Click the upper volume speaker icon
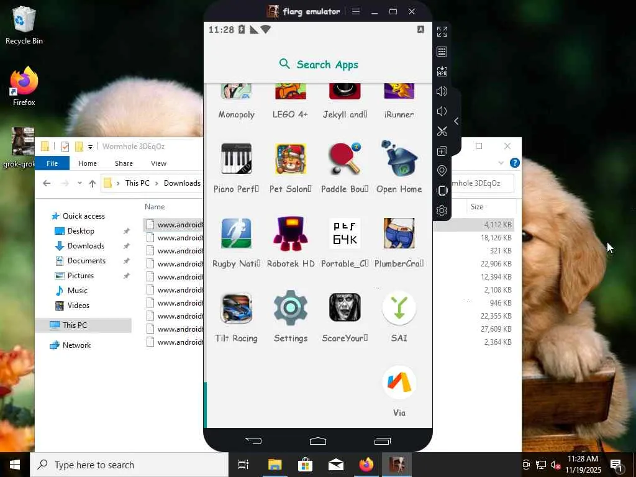 [442, 91]
